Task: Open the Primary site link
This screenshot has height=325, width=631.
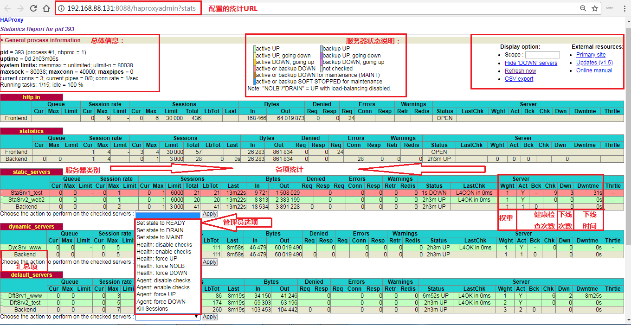Action: coord(591,55)
